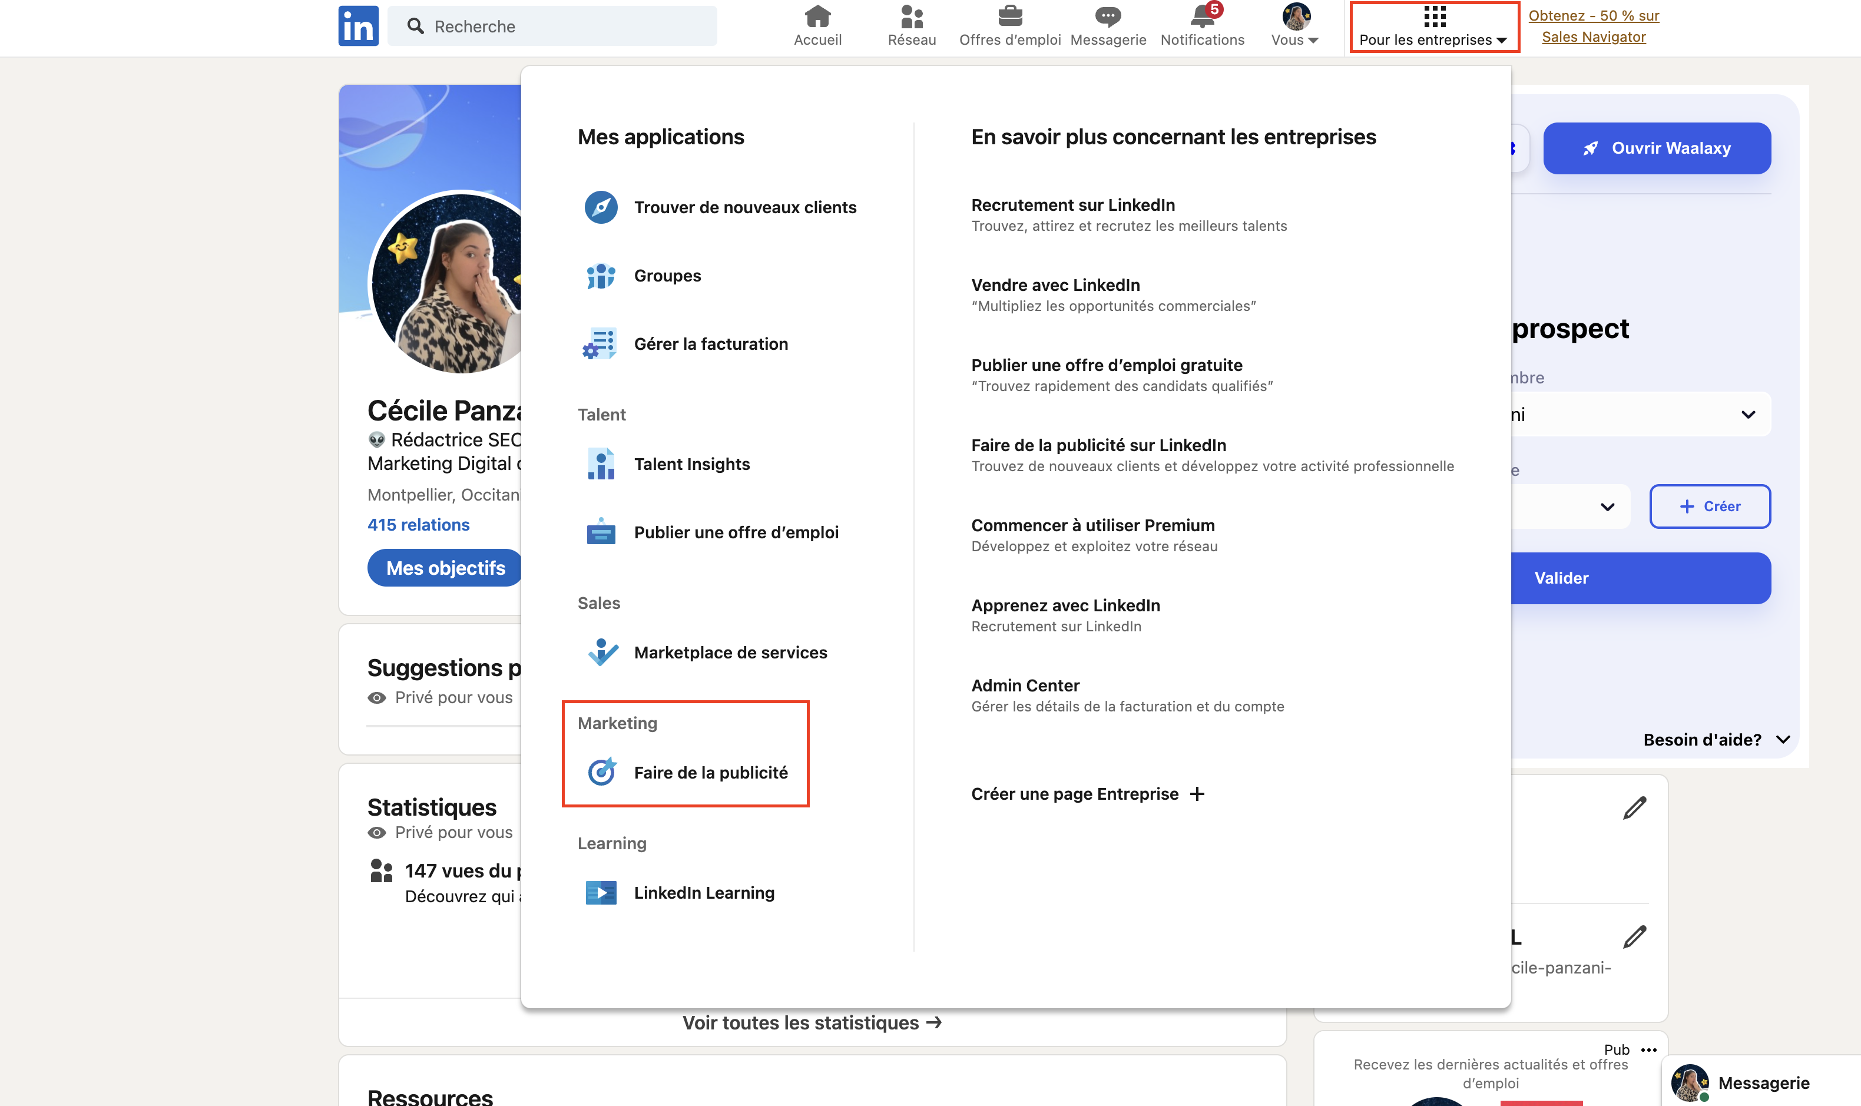Click the Créer button

coord(1710,507)
